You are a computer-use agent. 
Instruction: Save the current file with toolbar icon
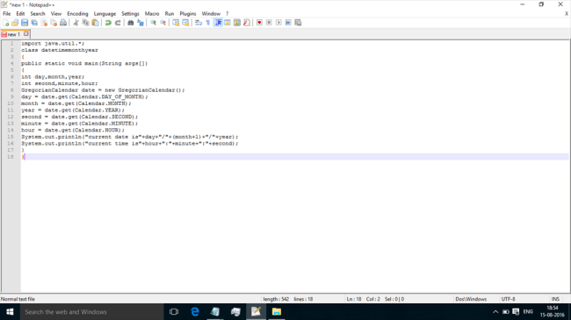click(x=25, y=23)
